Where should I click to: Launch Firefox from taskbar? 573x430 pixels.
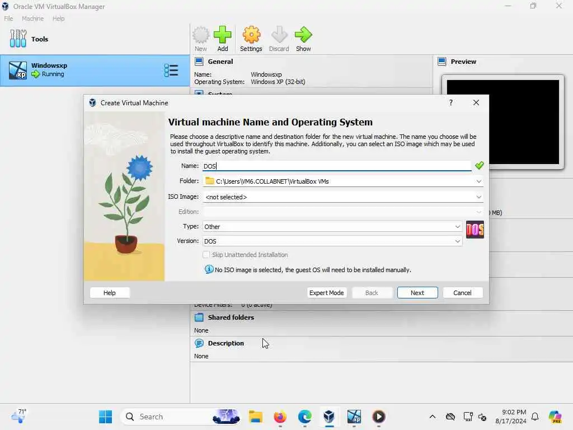tap(280, 417)
